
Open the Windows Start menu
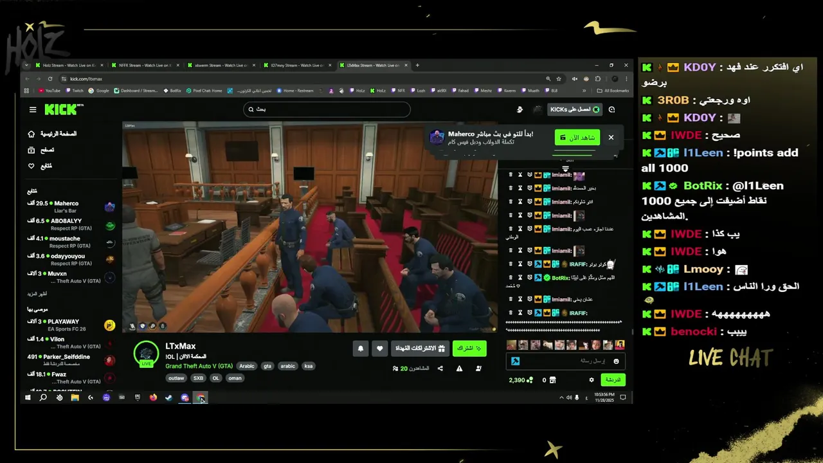[x=28, y=398]
